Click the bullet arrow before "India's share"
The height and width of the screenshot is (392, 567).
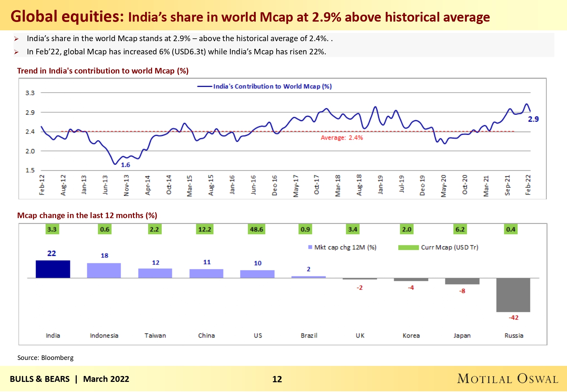tap(16, 39)
